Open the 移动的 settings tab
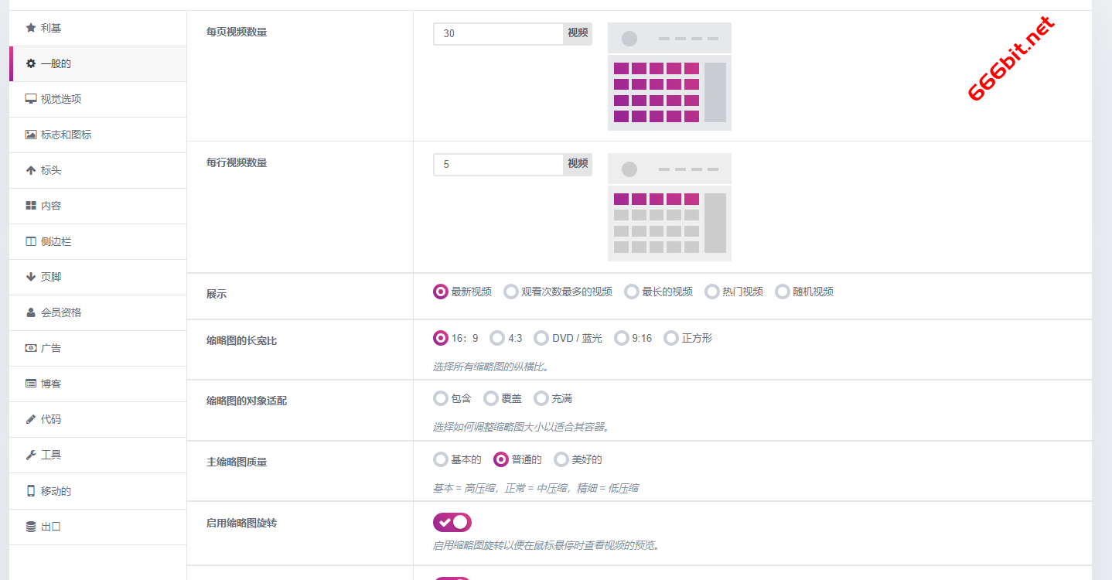 (x=56, y=491)
